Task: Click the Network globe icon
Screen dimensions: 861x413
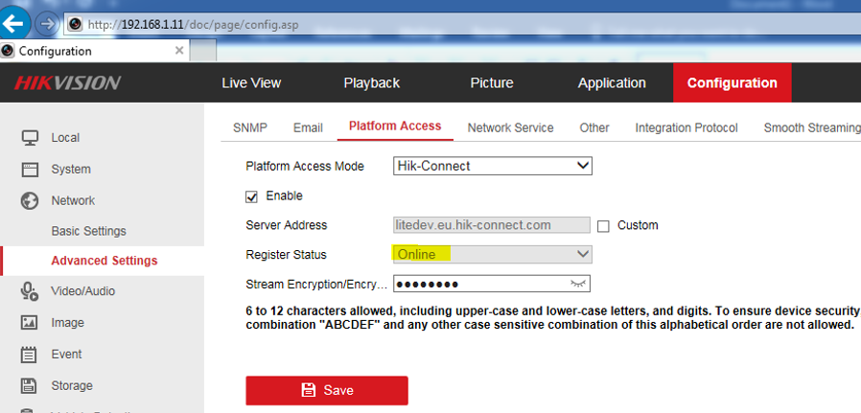Action: click(x=30, y=201)
